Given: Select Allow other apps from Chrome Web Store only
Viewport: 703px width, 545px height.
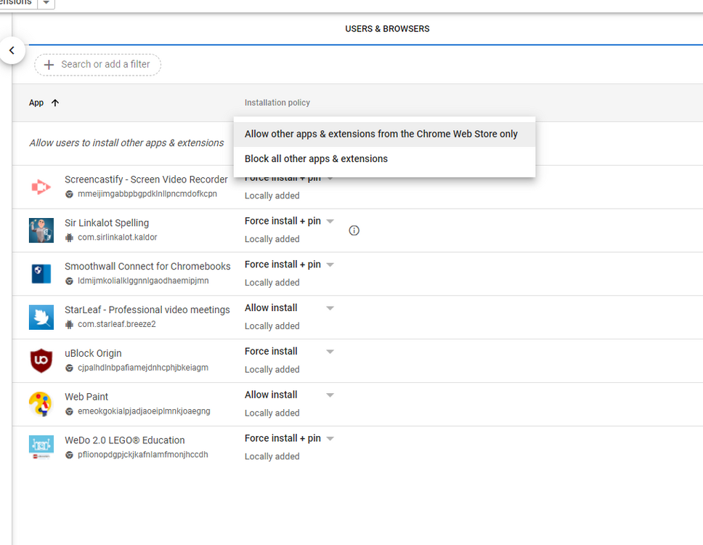Looking at the screenshot, I should pyautogui.click(x=384, y=134).
